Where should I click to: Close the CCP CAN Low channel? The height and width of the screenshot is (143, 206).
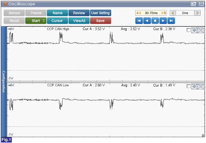coord(201,87)
